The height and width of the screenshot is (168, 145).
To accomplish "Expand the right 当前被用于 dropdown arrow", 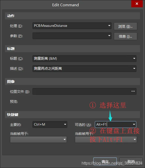I will click(135, 139).
